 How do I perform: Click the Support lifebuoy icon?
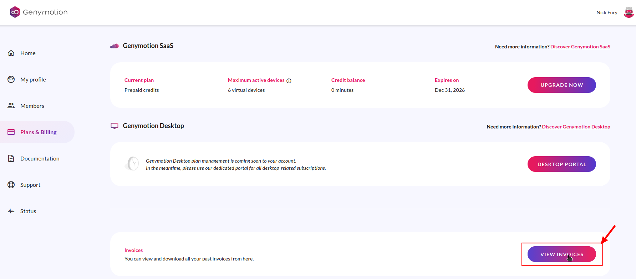click(x=11, y=185)
